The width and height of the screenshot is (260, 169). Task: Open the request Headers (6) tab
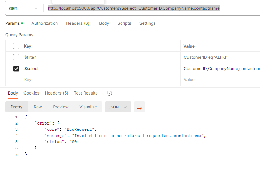tap(78, 23)
